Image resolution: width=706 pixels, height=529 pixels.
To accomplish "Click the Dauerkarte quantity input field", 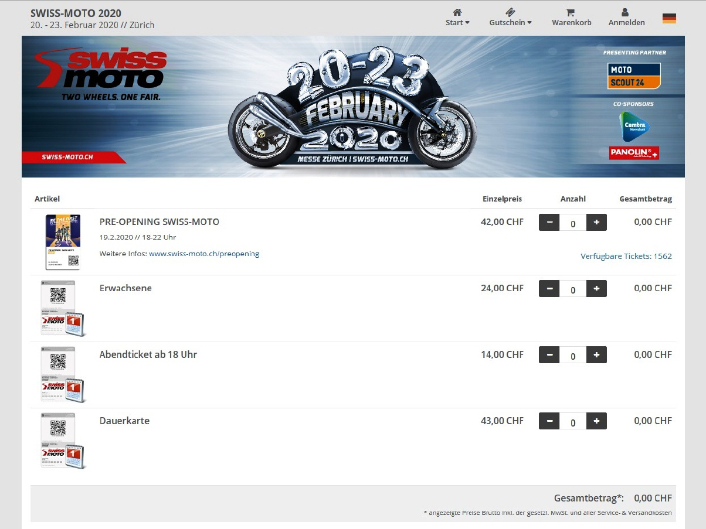I will (573, 422).
